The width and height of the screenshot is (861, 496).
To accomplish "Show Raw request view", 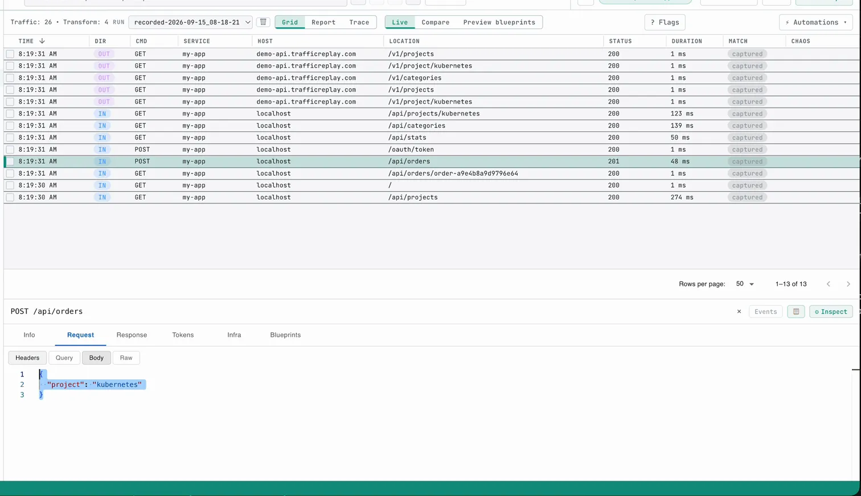I will 126,358.
